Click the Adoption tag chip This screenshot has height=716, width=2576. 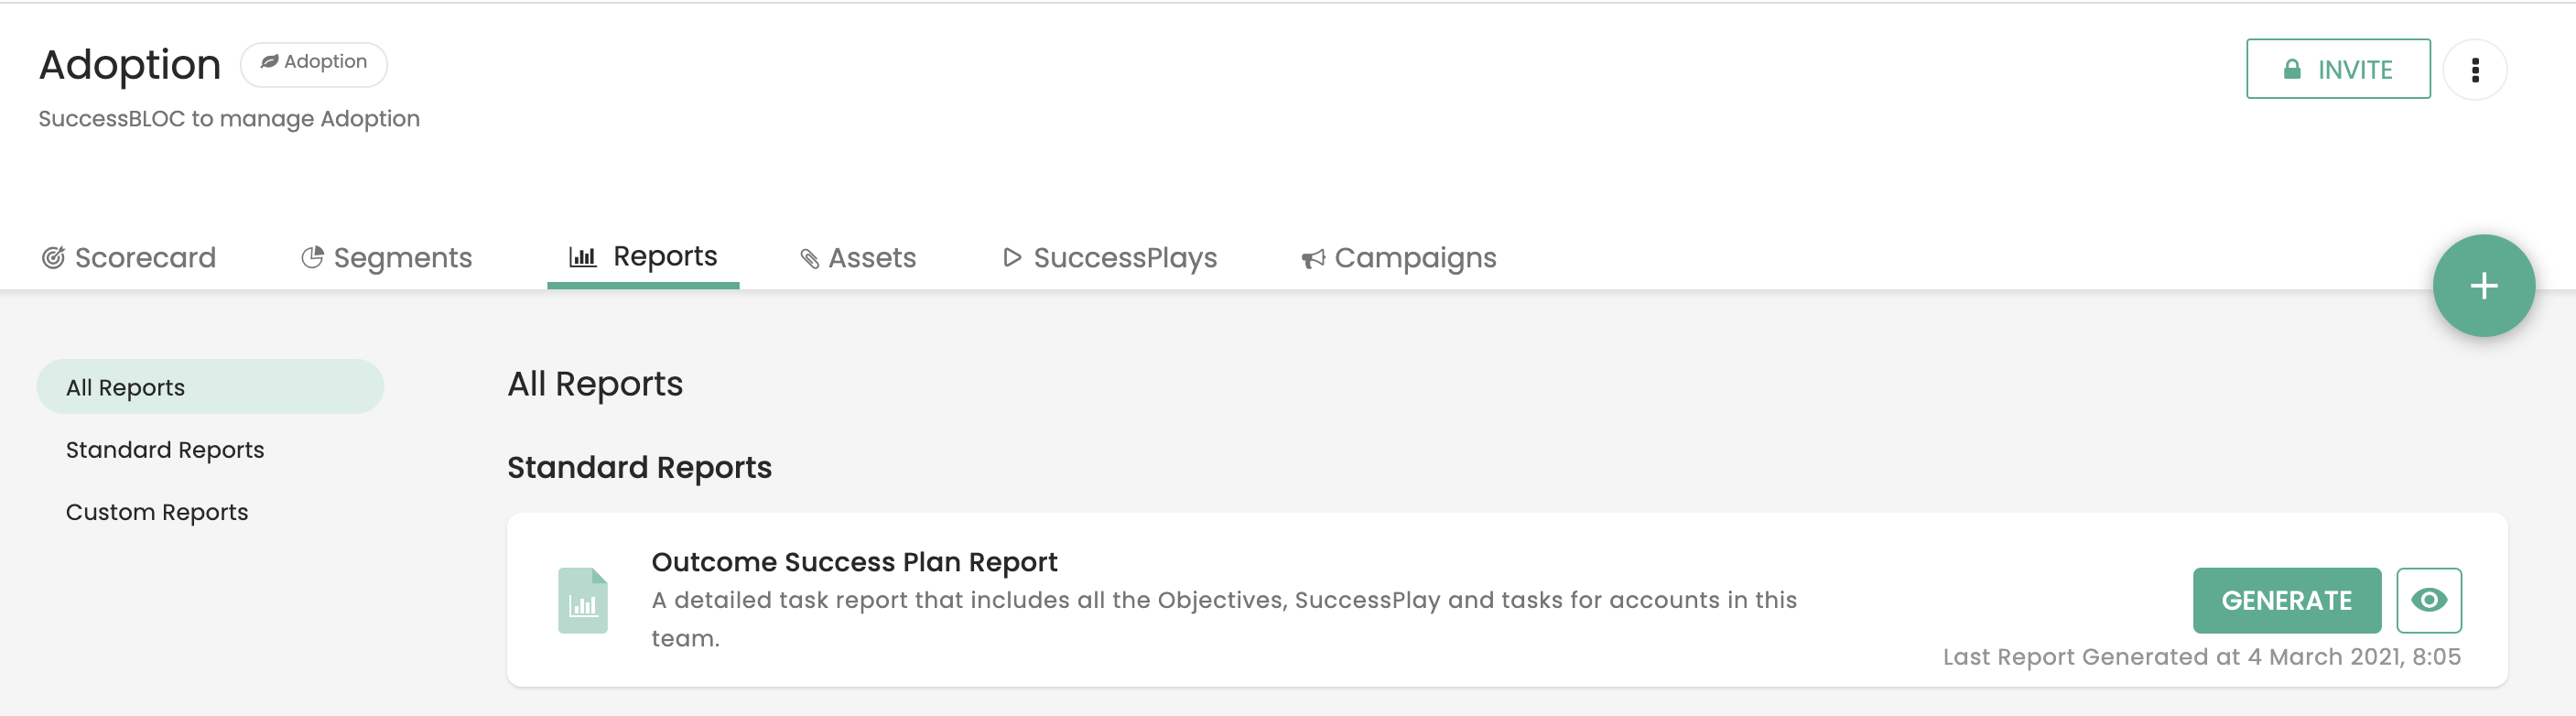[x=314, y=62]
